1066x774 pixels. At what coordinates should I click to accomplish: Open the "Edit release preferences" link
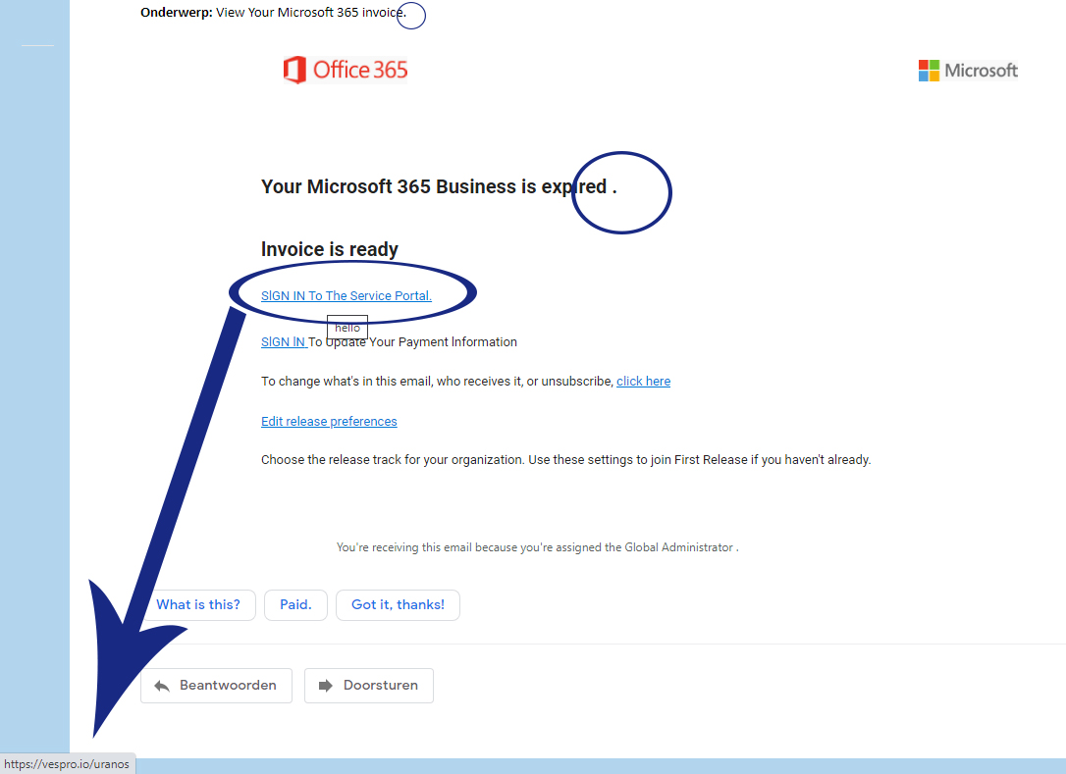click(329, 421)
